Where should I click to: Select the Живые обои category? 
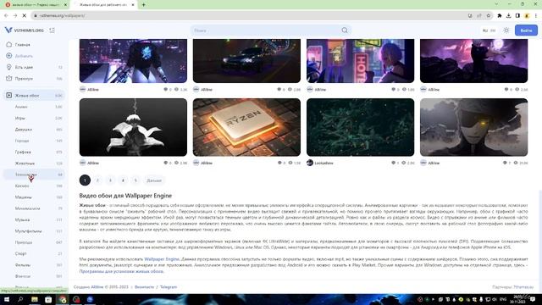[34, 96]
